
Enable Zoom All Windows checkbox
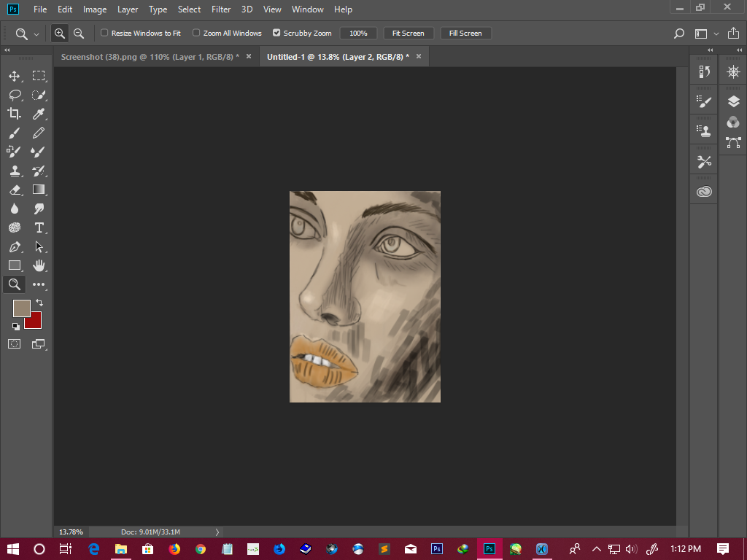point(196,33)
